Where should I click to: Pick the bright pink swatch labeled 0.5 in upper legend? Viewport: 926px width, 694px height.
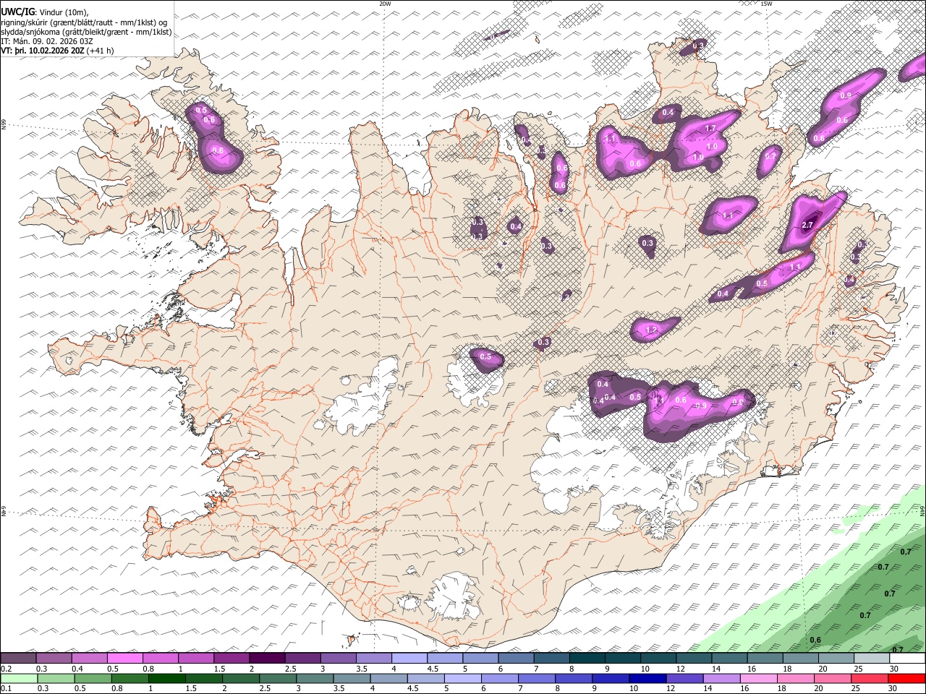(x=124, y=659)
